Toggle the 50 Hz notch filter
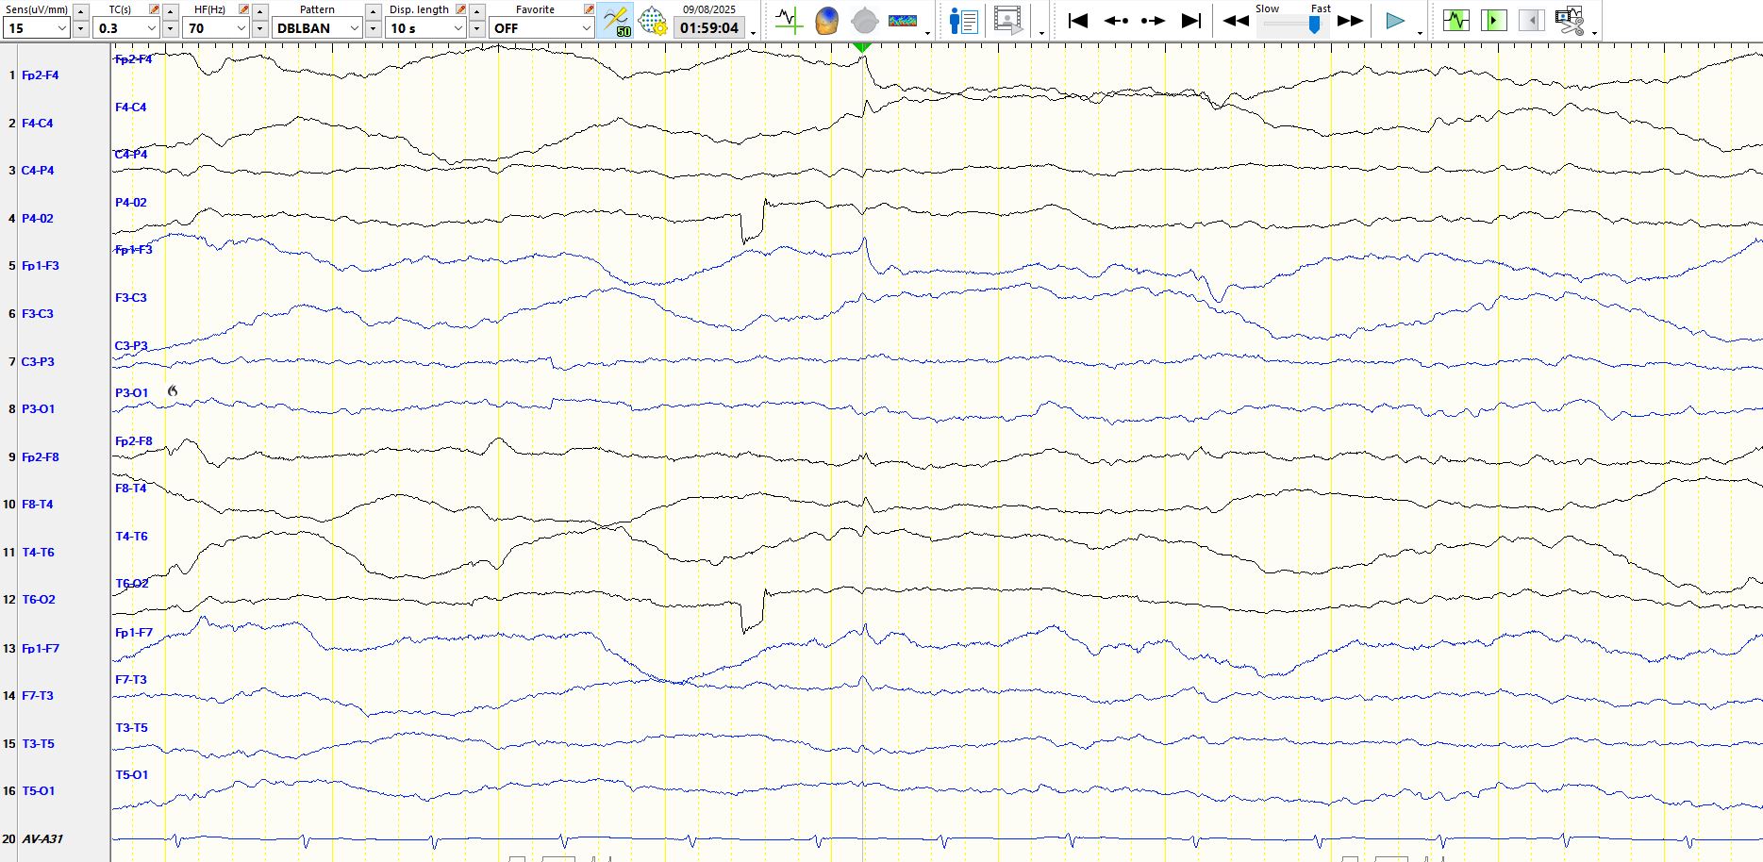This screenshot has height=862, width=1763. [x=616, y=21]
